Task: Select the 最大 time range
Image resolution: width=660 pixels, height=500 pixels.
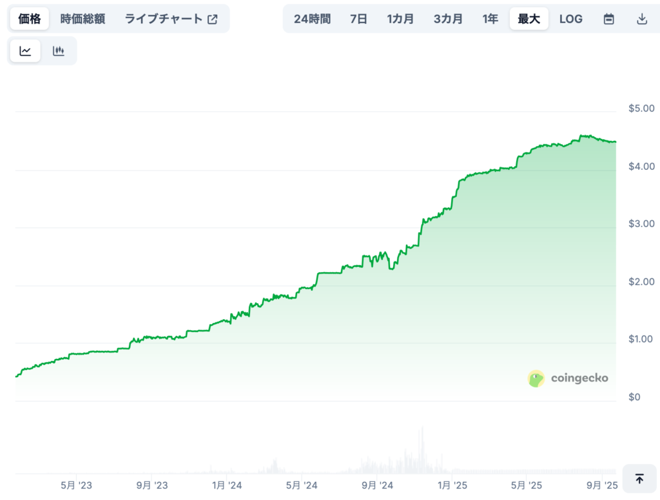Action: 529,19
